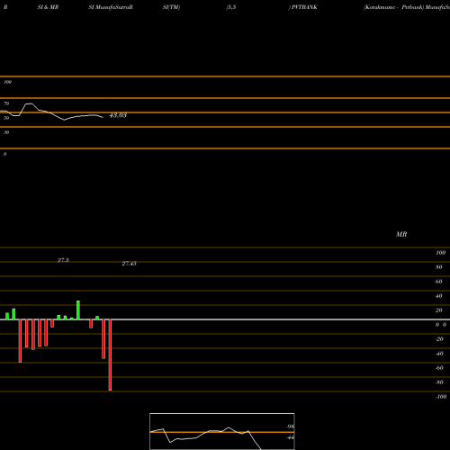This screenshot has width=450, height=450.
Task: Click the MR panel title label
Action: coord(401,234)
